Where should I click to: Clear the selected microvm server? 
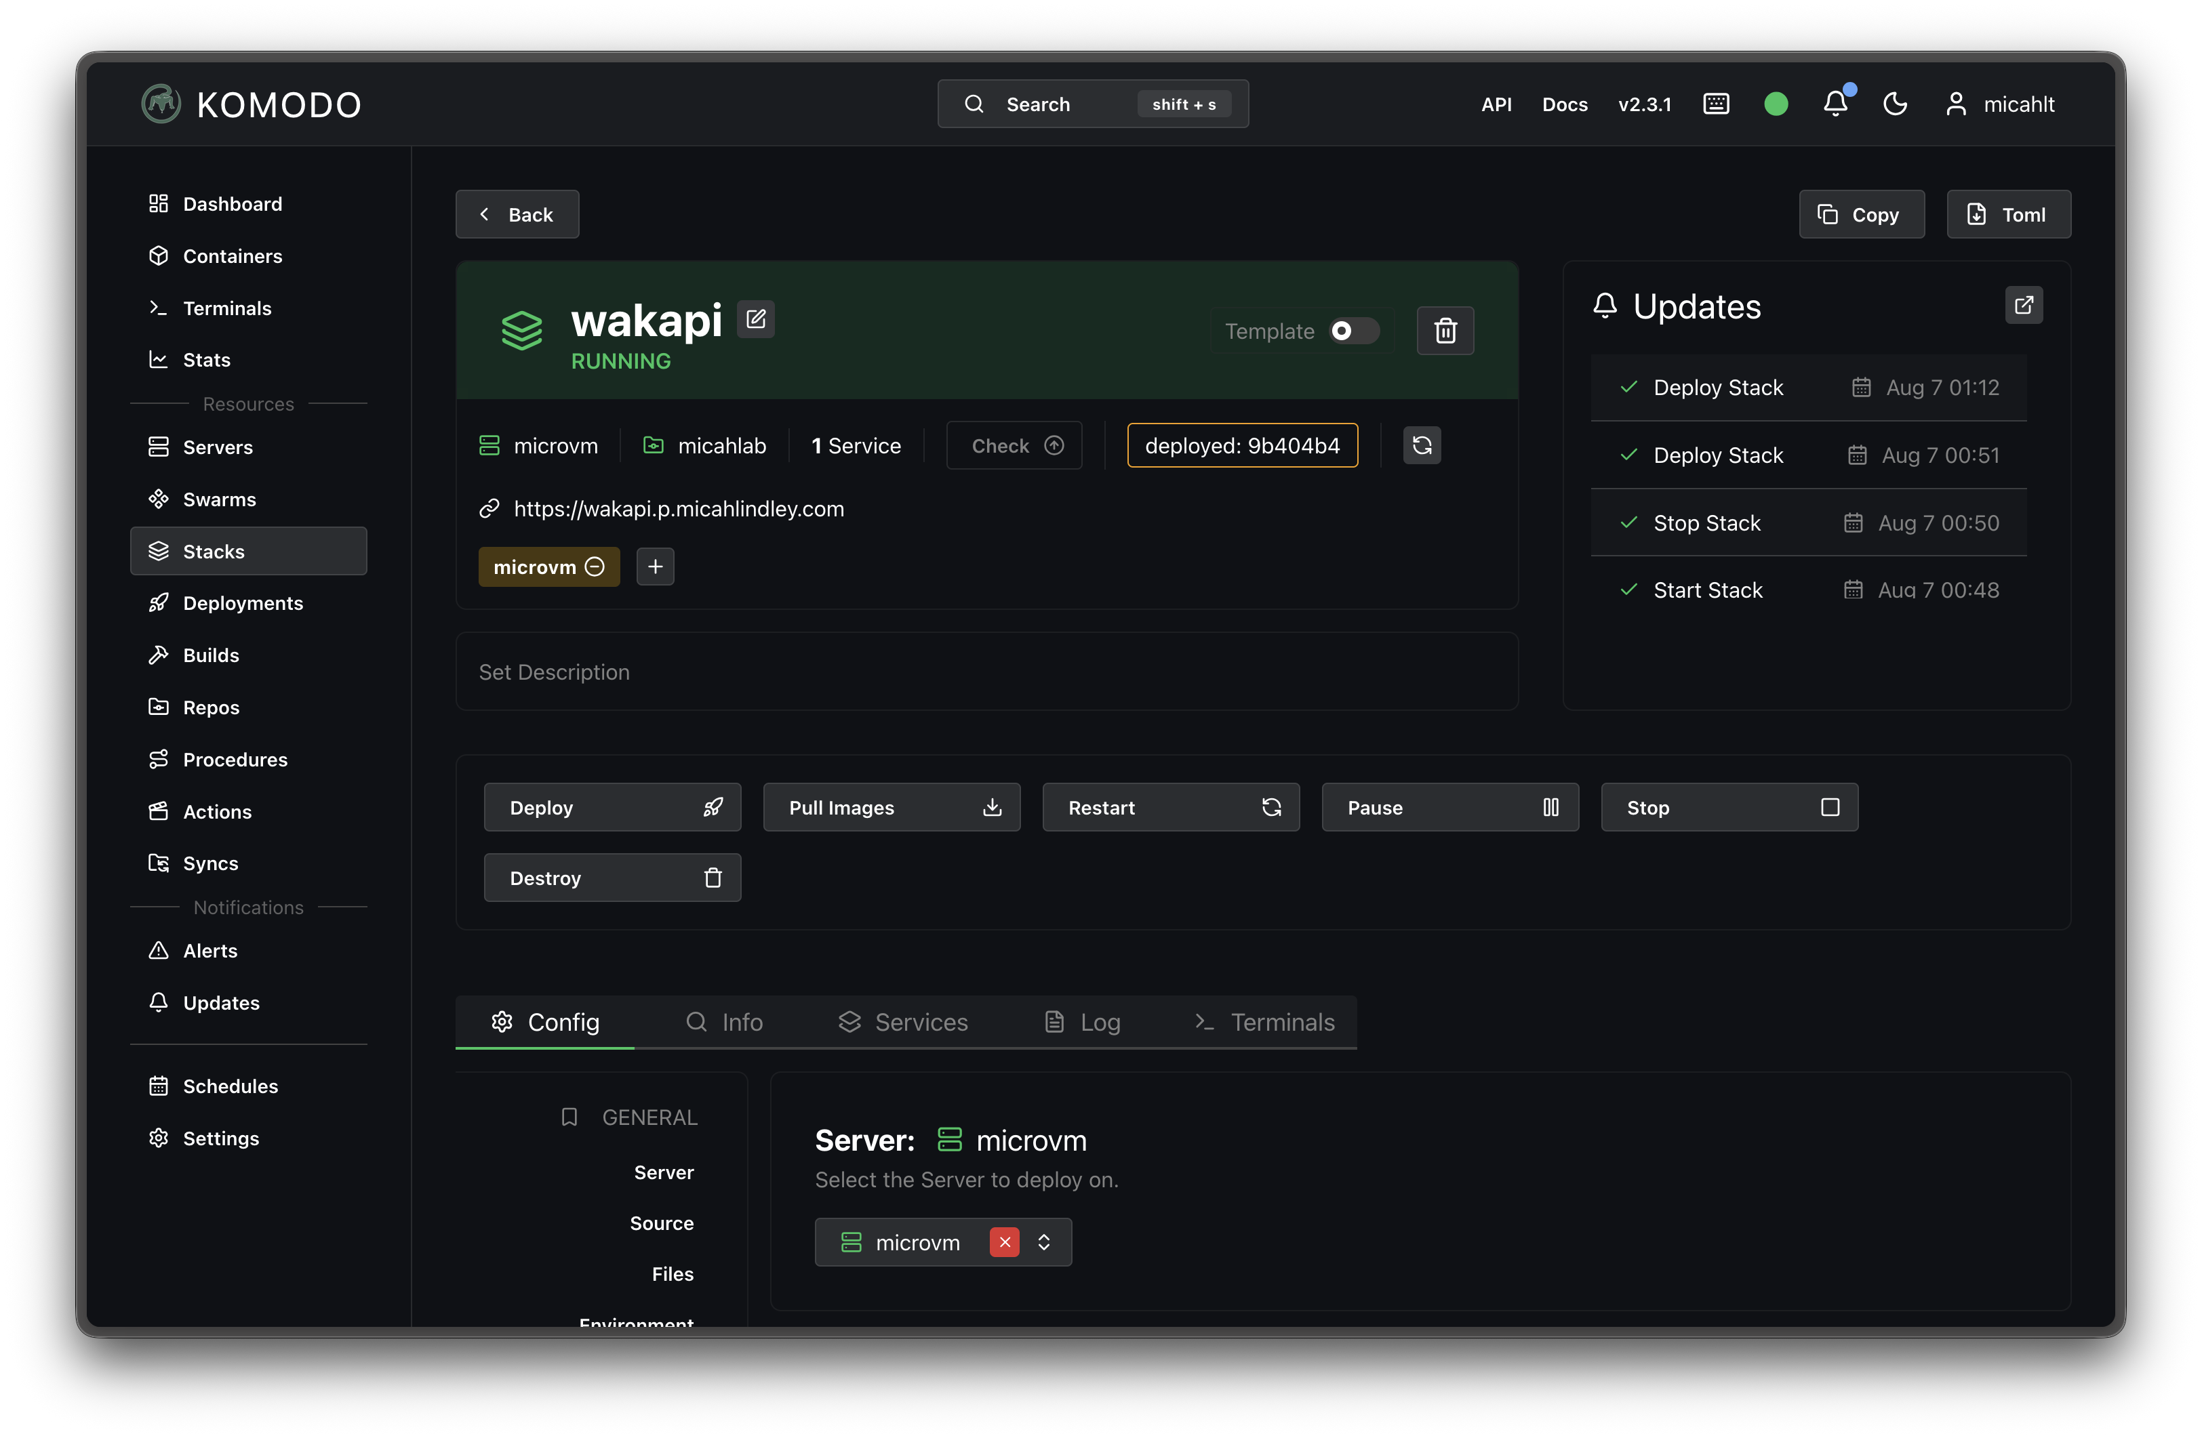(1004, 1242)
